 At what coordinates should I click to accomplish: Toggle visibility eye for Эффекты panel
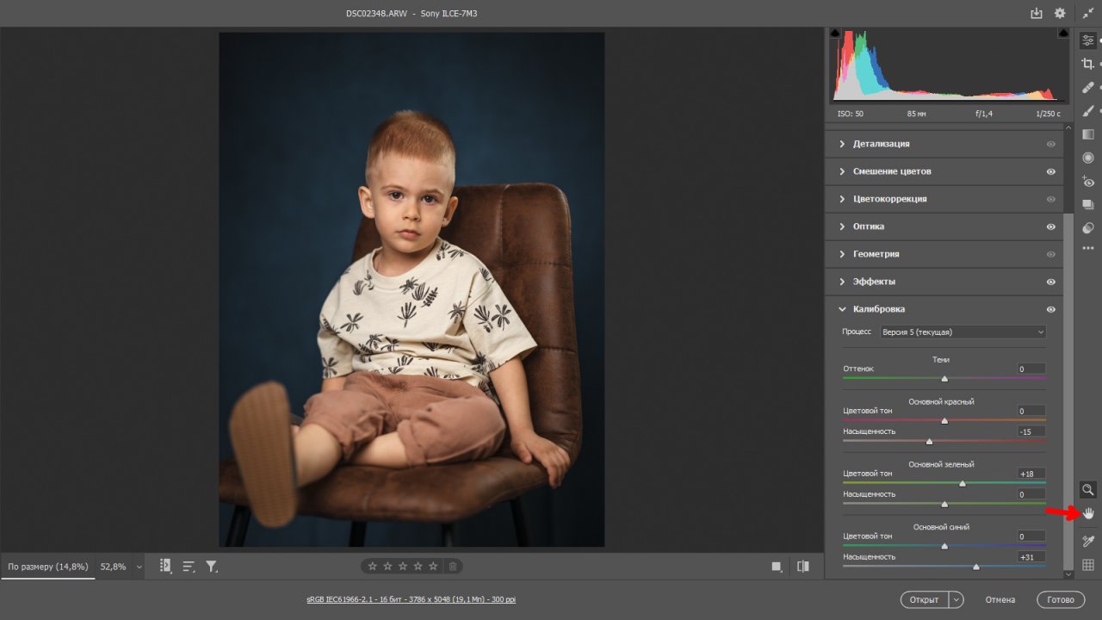click(x=1050, y=282)
